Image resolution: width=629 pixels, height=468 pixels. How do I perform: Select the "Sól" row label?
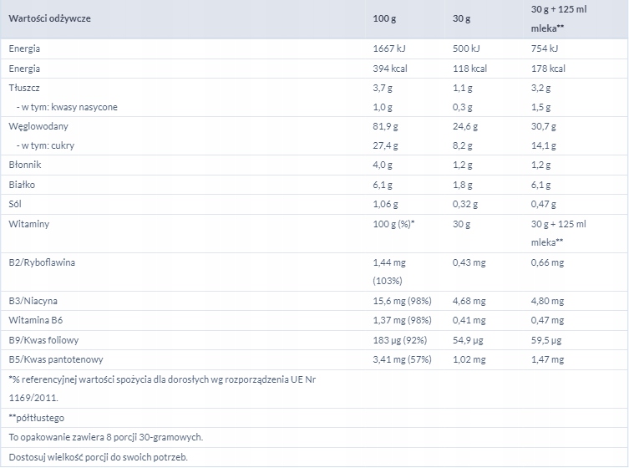(x=16, y=204)
